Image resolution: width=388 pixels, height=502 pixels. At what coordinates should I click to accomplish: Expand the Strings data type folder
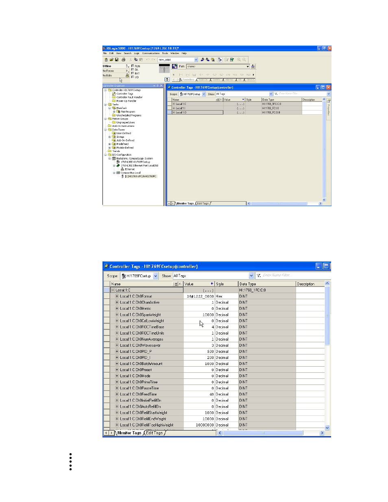tap(109, 137)
